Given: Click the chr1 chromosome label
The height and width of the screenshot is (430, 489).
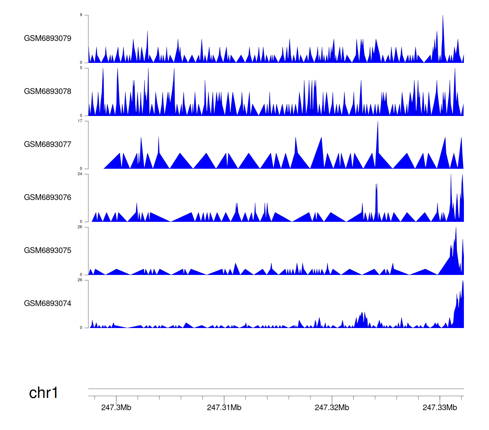Looking at the screenshot, I should 43,393.
